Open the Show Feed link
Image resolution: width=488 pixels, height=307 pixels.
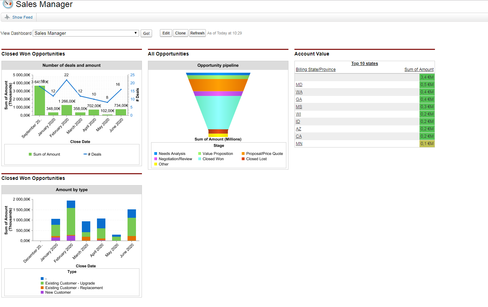[22, 17]
